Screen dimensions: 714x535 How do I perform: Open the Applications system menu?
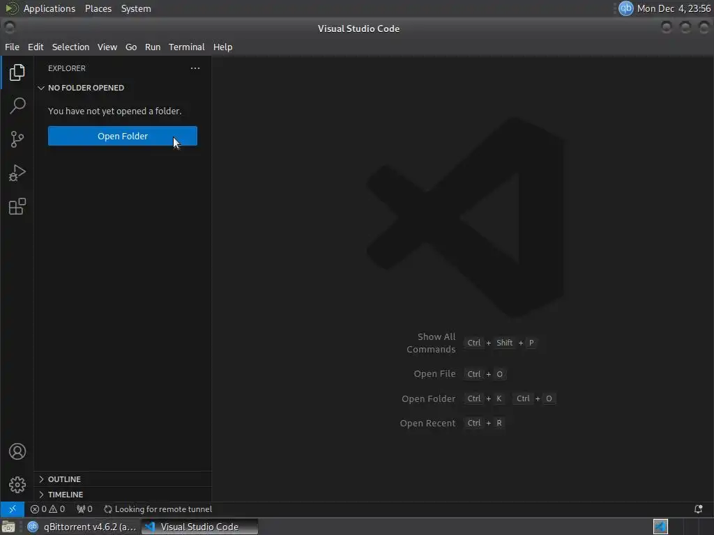pyautogui.click(x=50, y=8)
